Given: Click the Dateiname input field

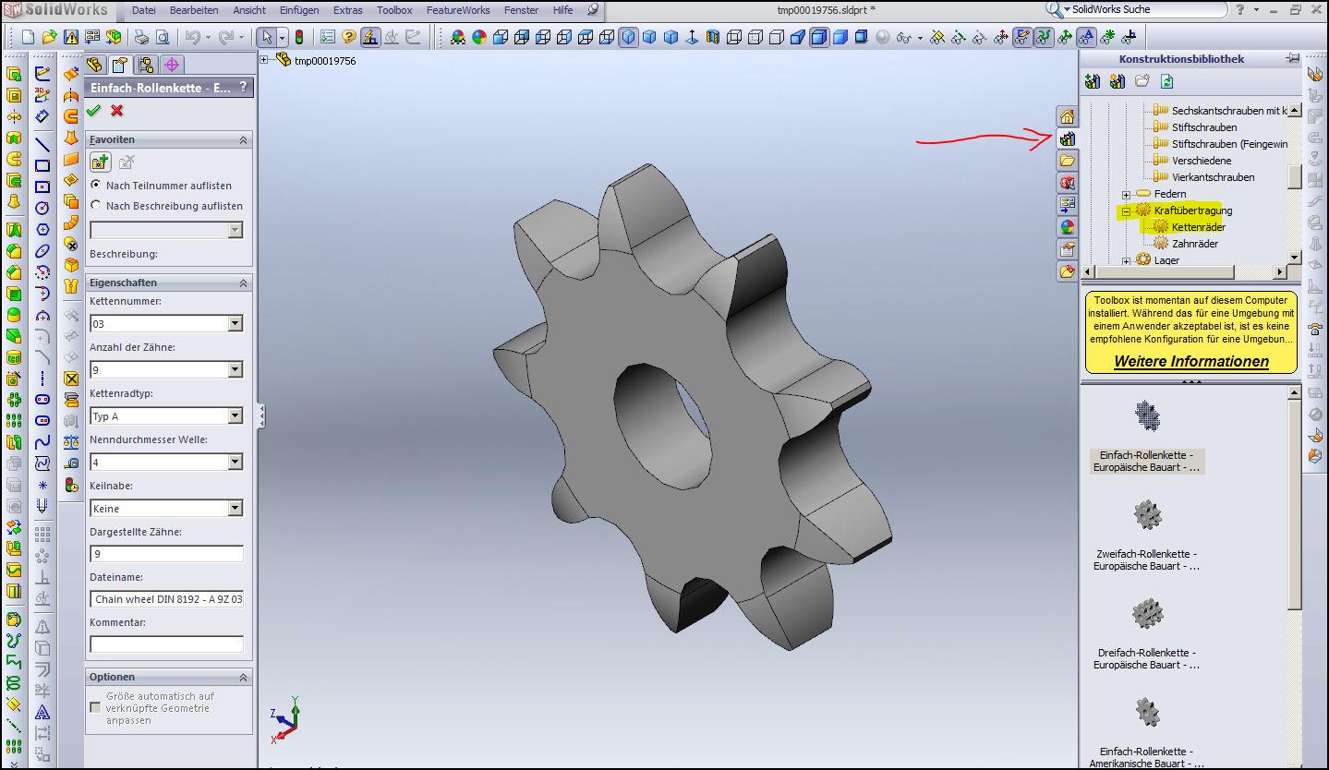Looking at the screenshot, I should 167,599.
